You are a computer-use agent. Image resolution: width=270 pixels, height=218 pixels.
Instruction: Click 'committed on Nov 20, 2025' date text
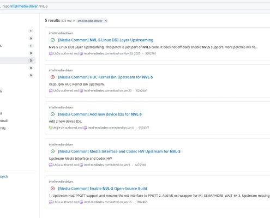(x=123, y=53)
